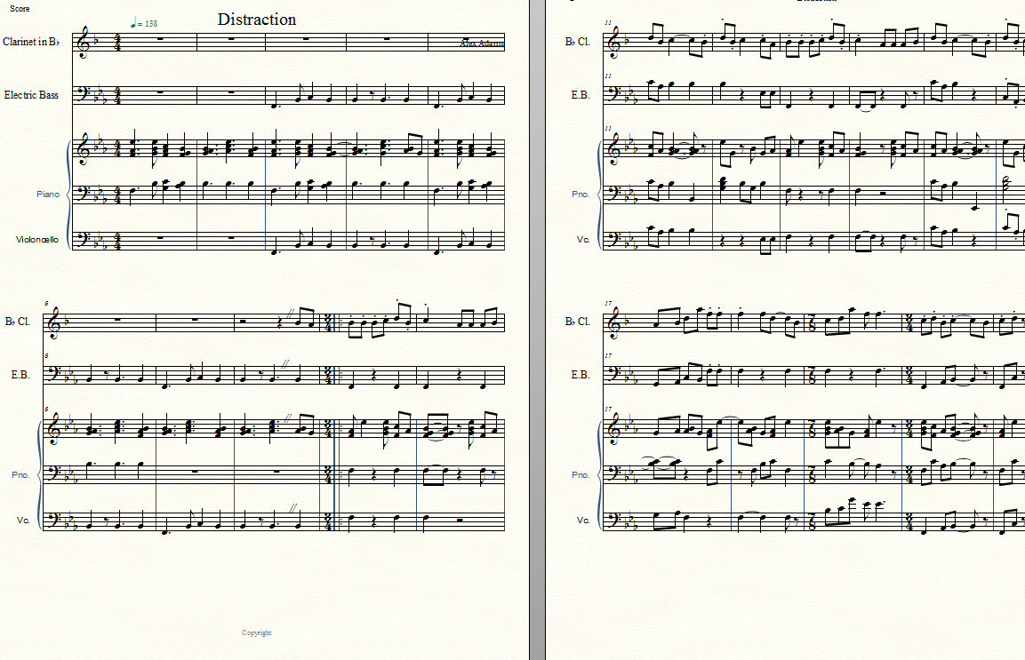Select "Vc." label of the measure 11 system
Image resolution: width=1025 pixels, height=660 pixels.
[583, 239]
